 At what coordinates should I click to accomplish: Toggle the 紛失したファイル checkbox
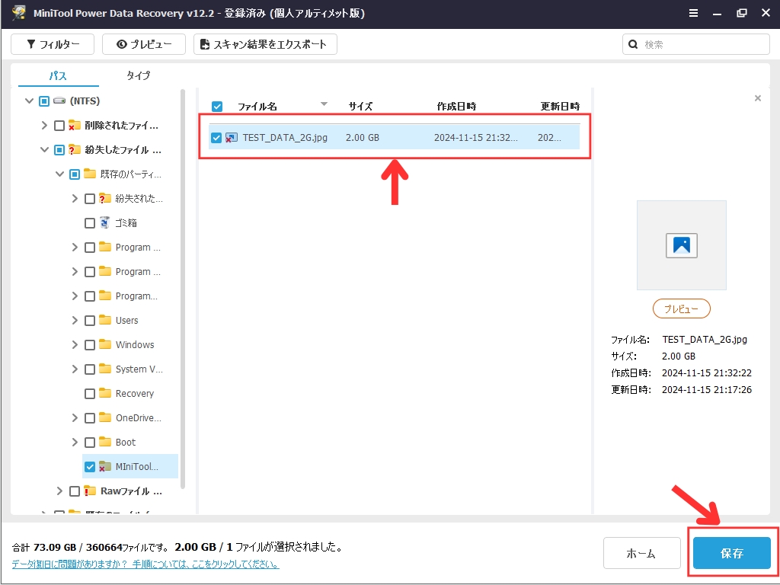(59, 150)
